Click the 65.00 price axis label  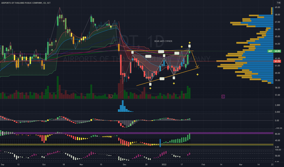278,36
